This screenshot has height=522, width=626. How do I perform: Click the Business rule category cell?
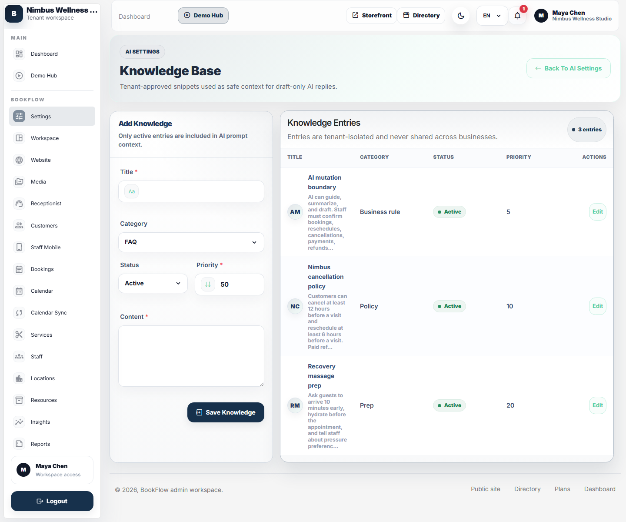[x=380, y=212]
